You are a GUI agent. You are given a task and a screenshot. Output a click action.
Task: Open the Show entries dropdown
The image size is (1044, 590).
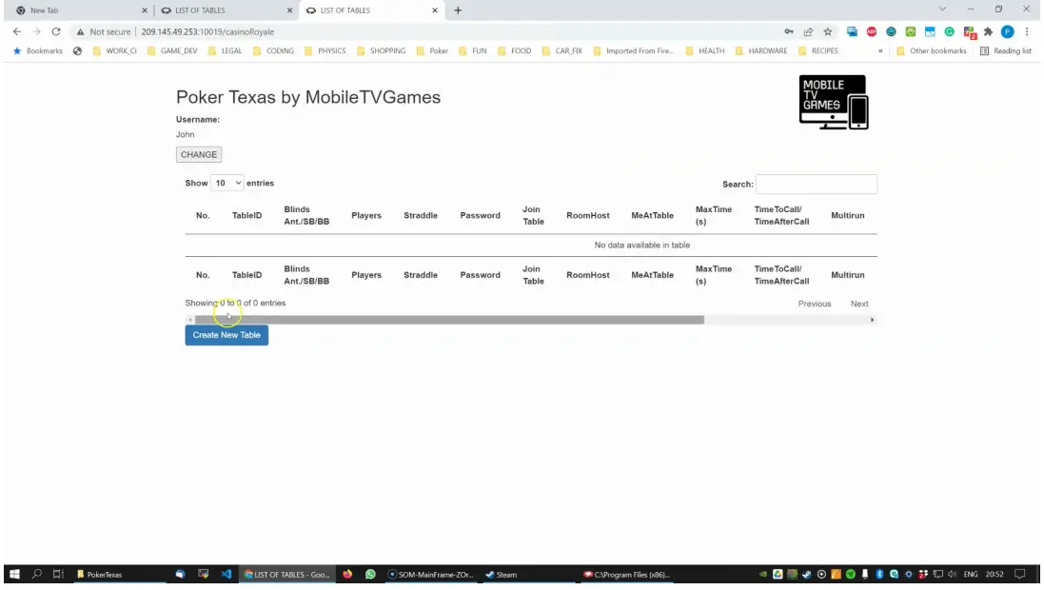tap(227, 183)
